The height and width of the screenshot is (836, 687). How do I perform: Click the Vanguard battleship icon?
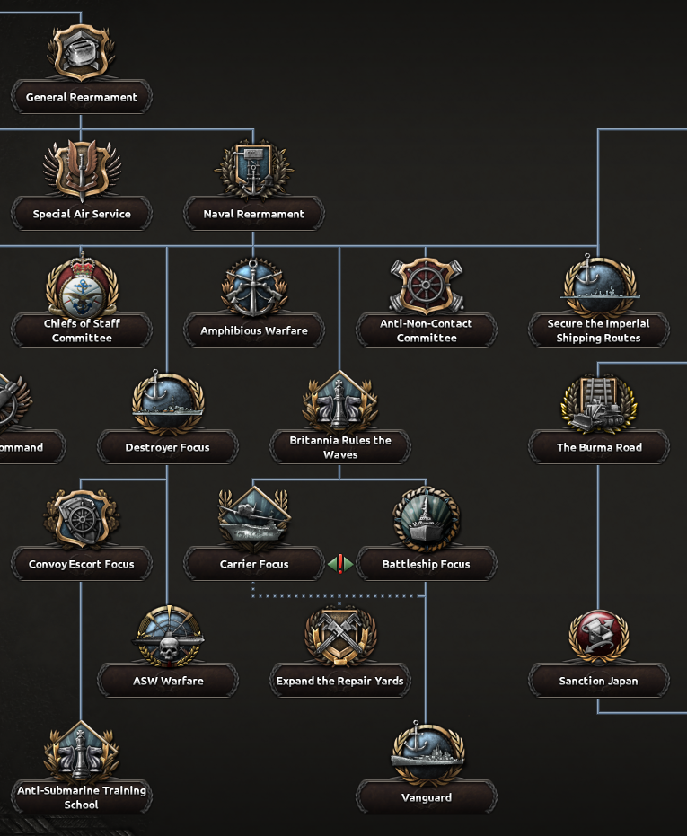427,752
